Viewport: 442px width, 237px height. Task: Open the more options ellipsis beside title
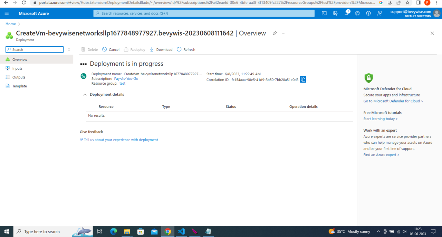pos(284,33)
